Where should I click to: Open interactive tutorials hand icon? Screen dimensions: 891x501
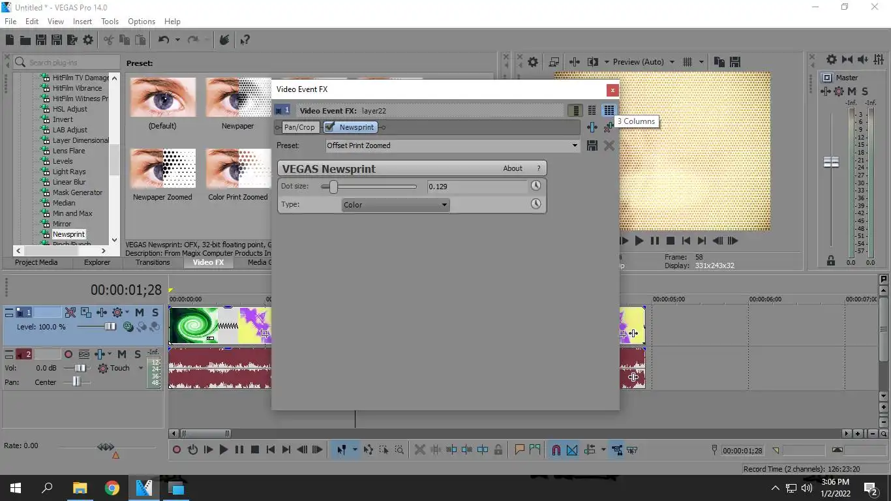click(224, 40)
